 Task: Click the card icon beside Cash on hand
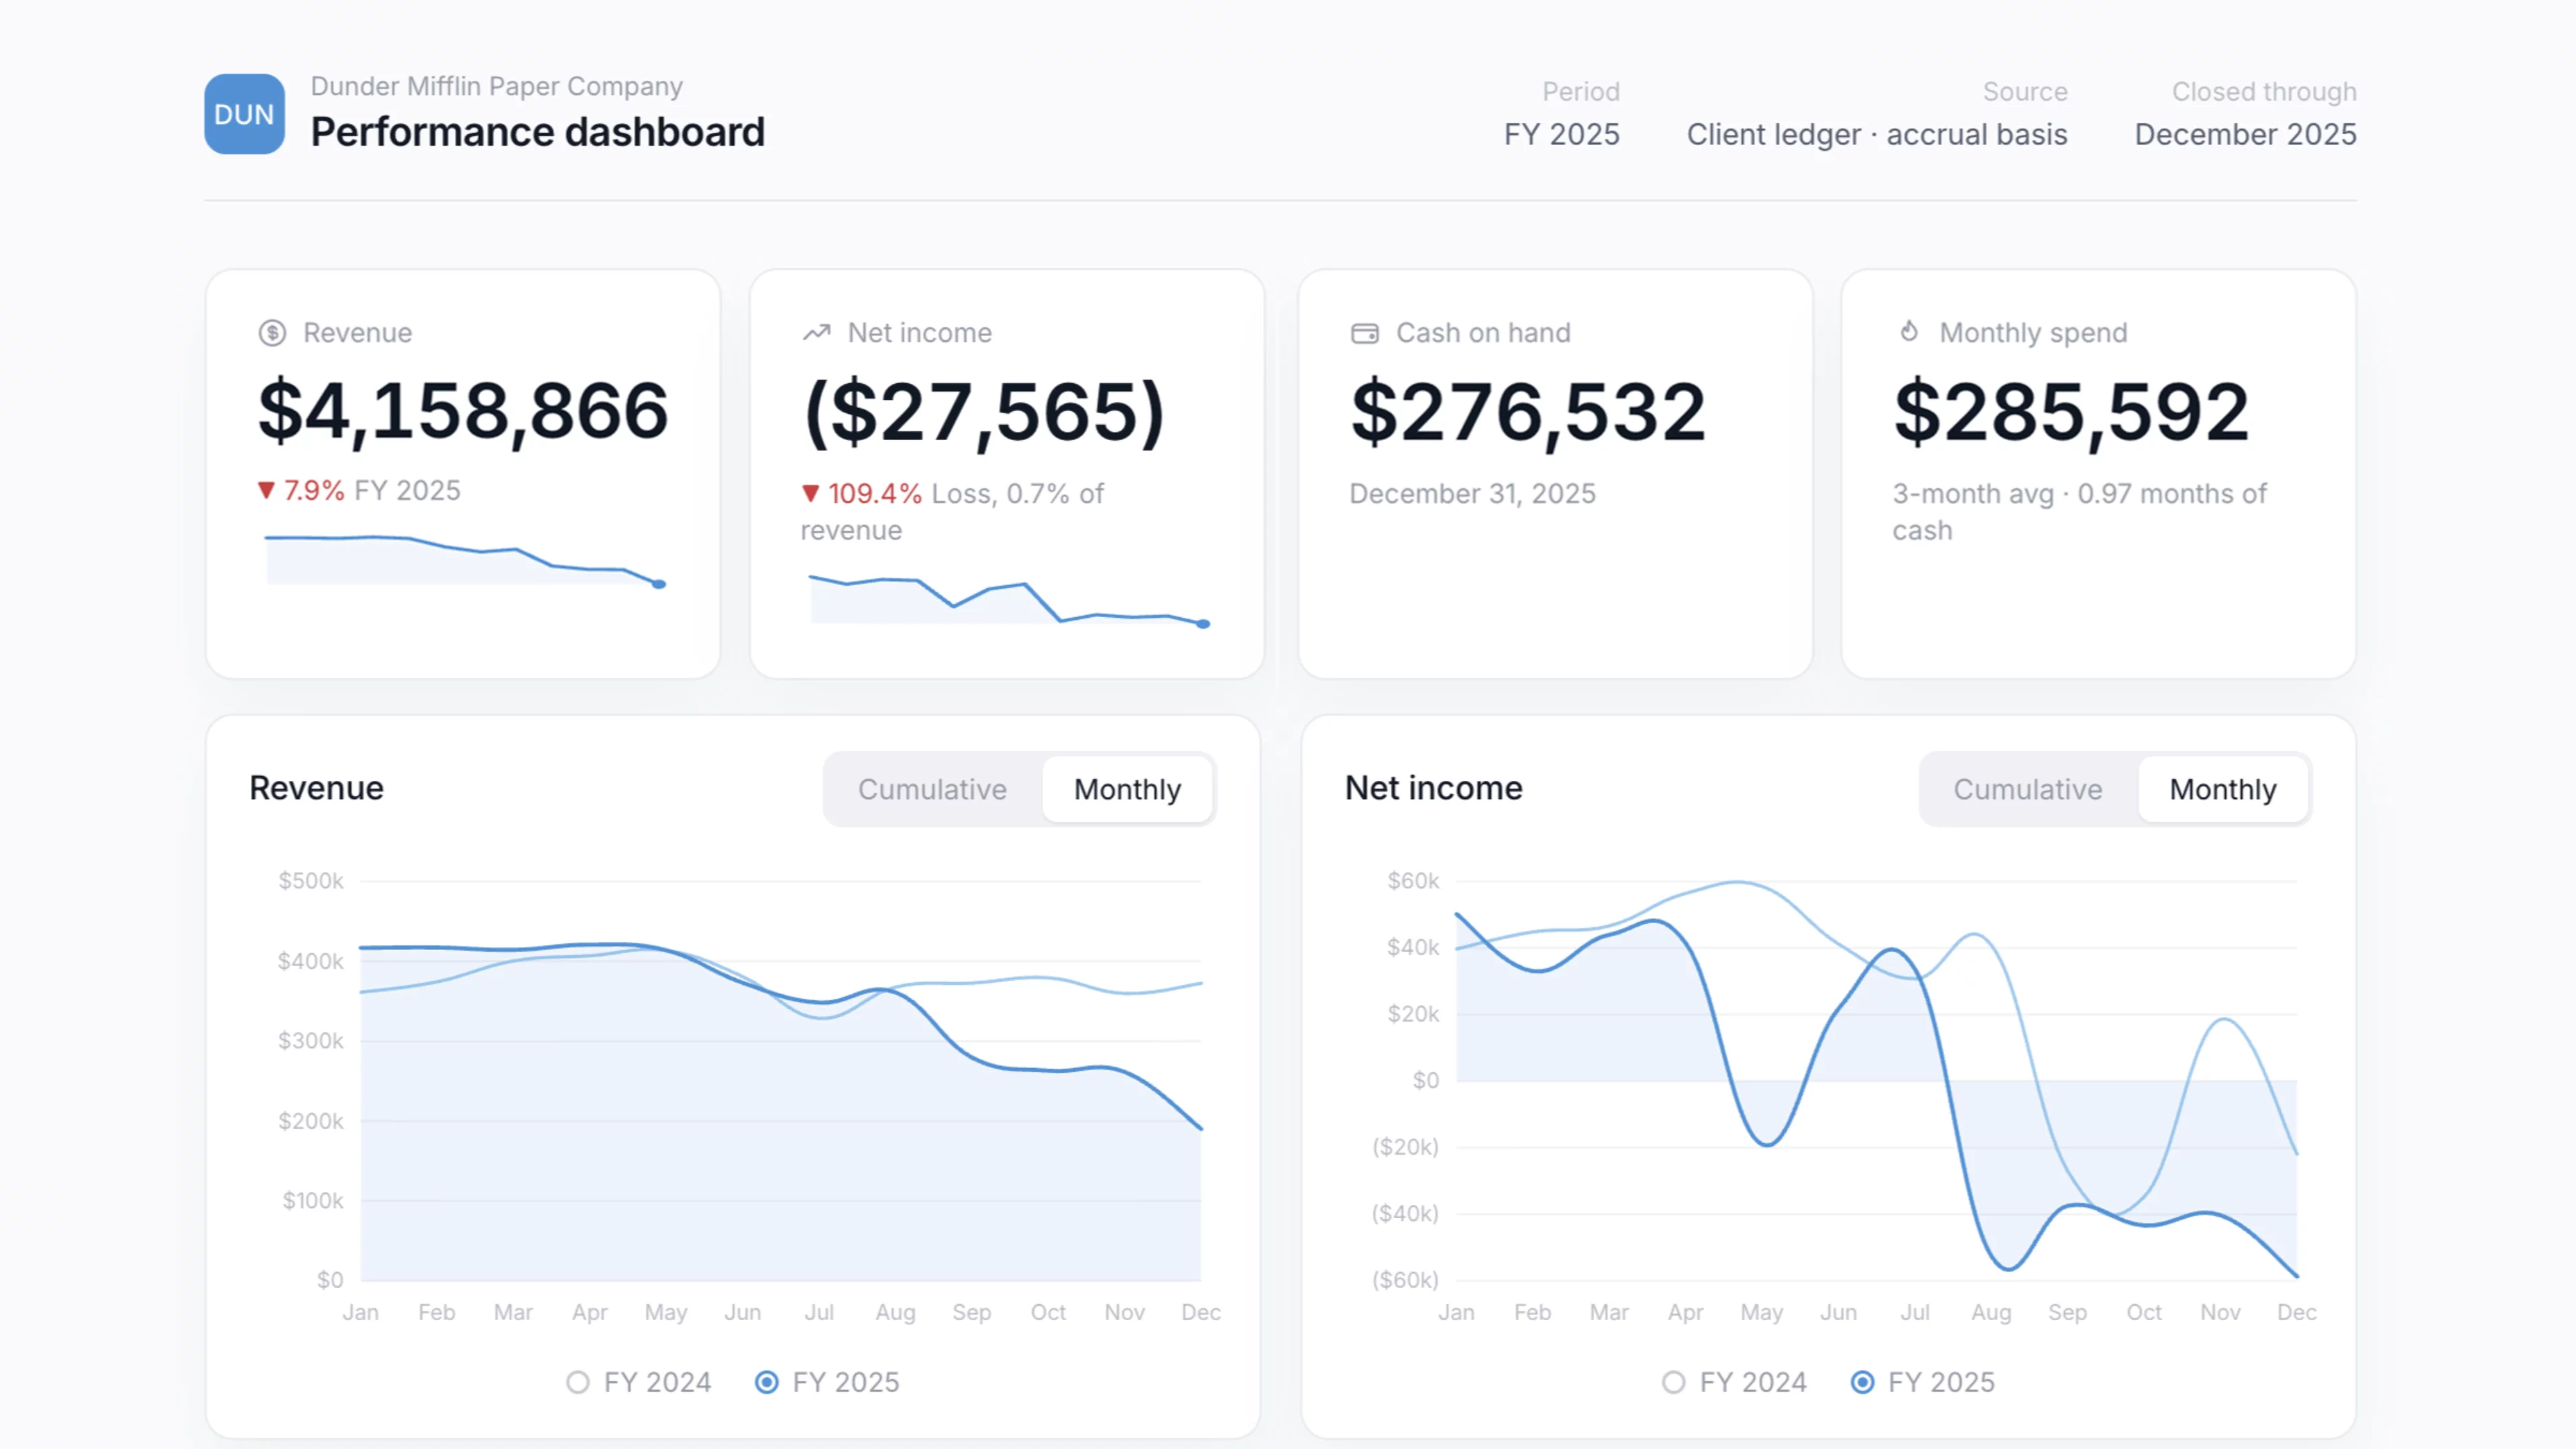tap(1365, 333)
